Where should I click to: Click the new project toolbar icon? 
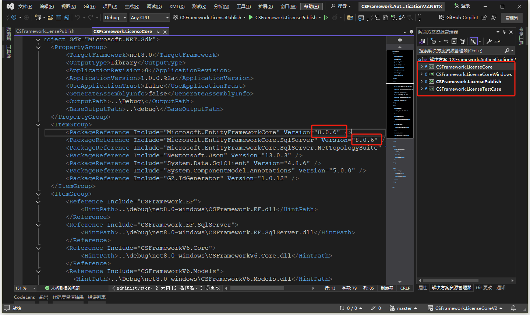38,17
